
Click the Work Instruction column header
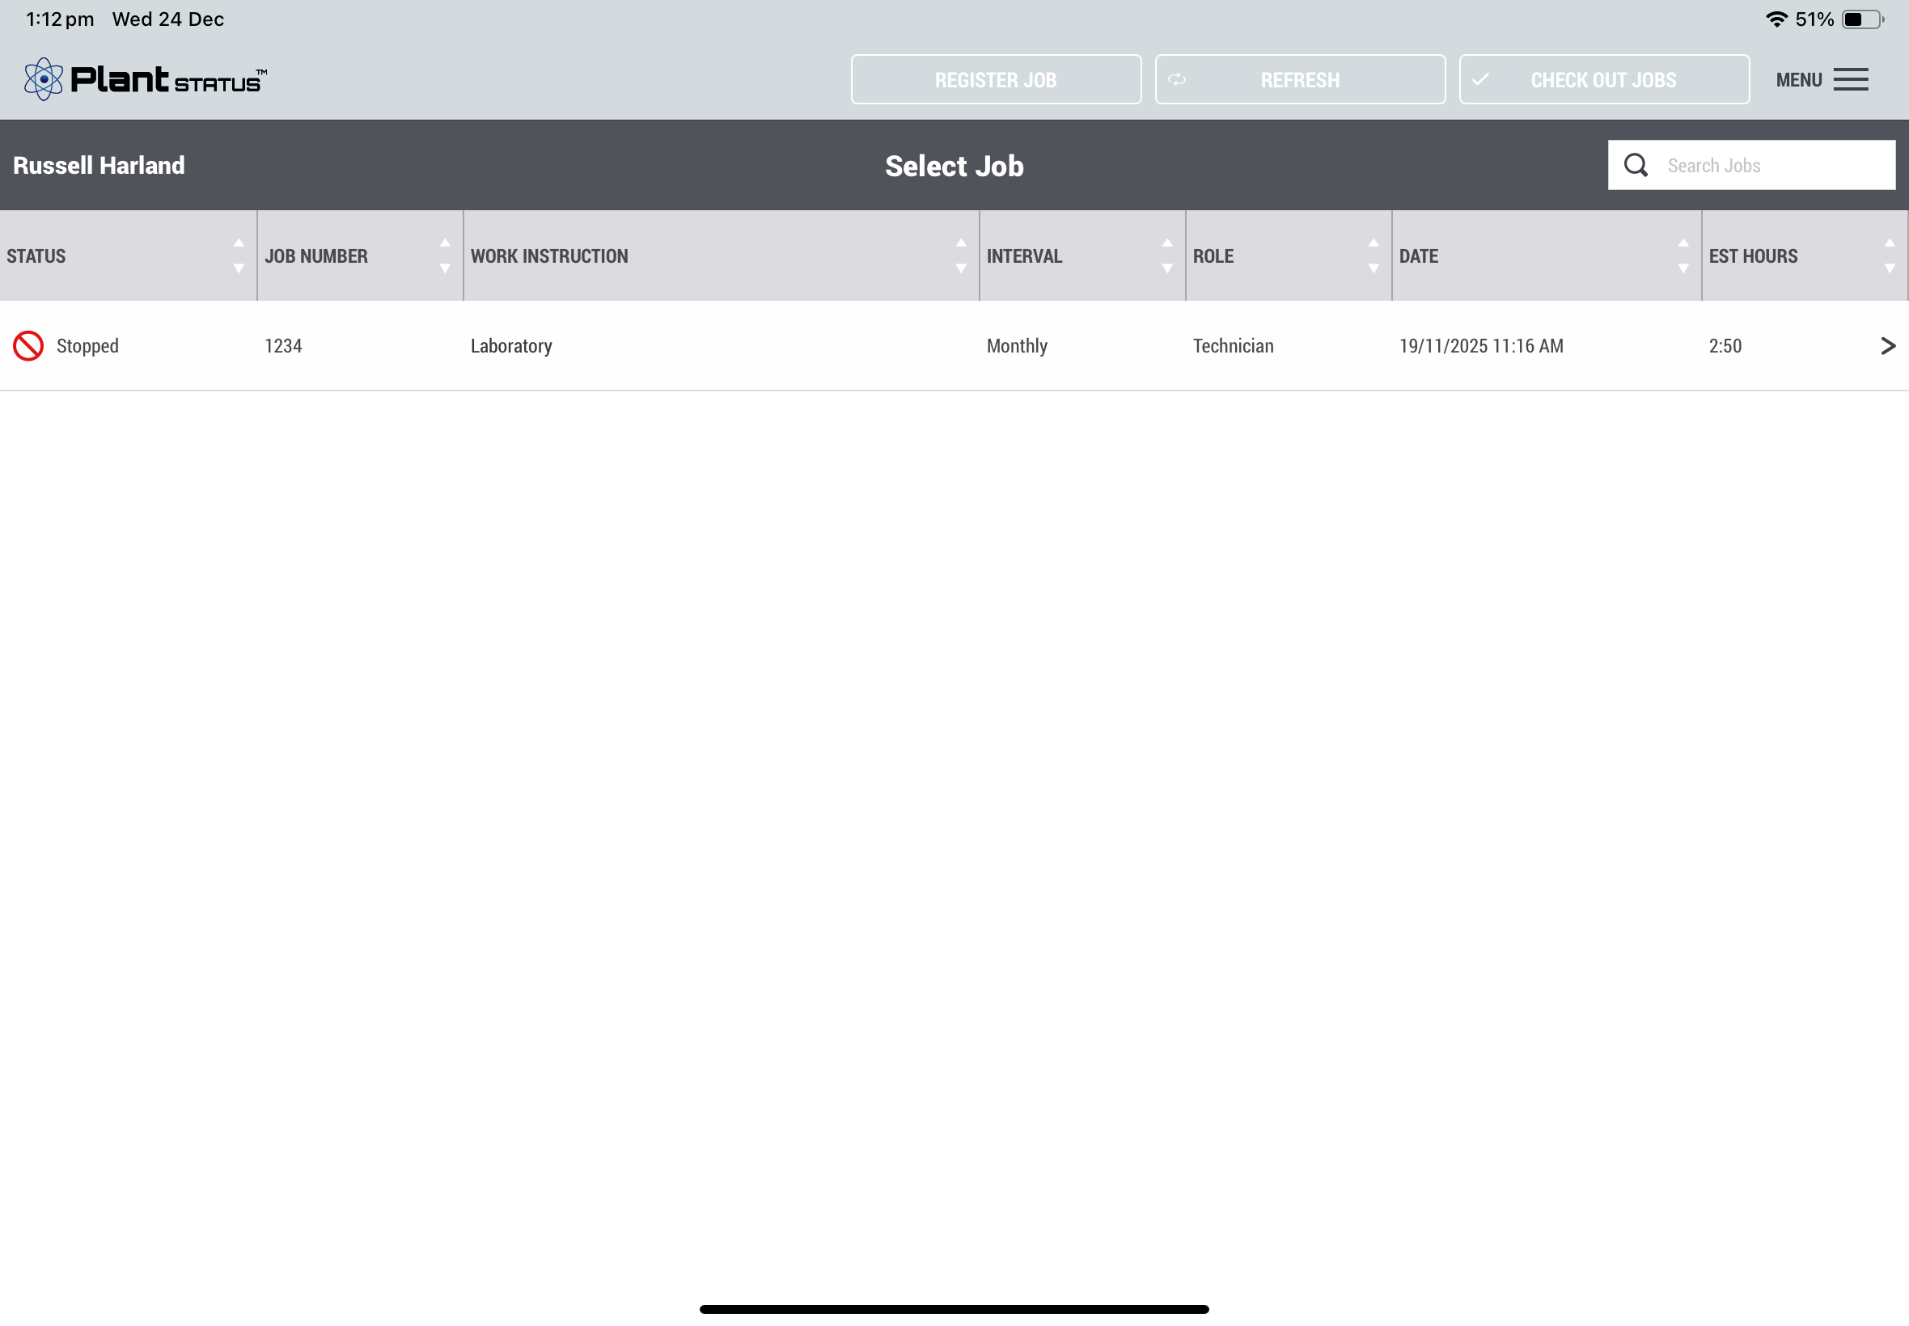549,255
